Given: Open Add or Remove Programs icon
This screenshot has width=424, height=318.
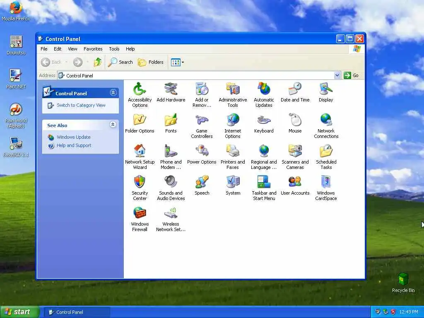Looking at the screenshot, I should point(202,95).
